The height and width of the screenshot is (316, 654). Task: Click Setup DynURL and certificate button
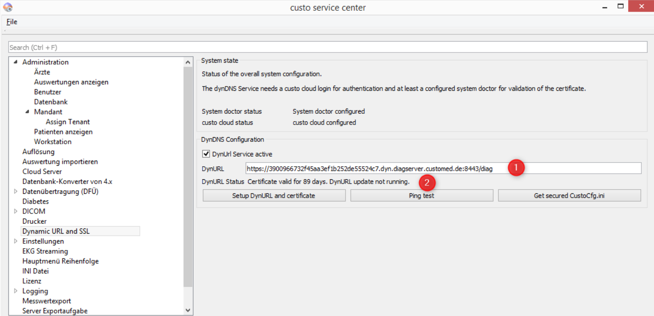(x=274, y=196)
